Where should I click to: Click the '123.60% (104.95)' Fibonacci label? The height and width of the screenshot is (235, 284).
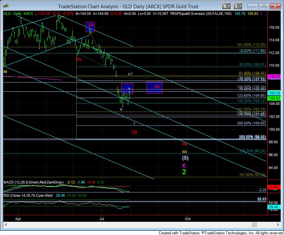point(252,95)
